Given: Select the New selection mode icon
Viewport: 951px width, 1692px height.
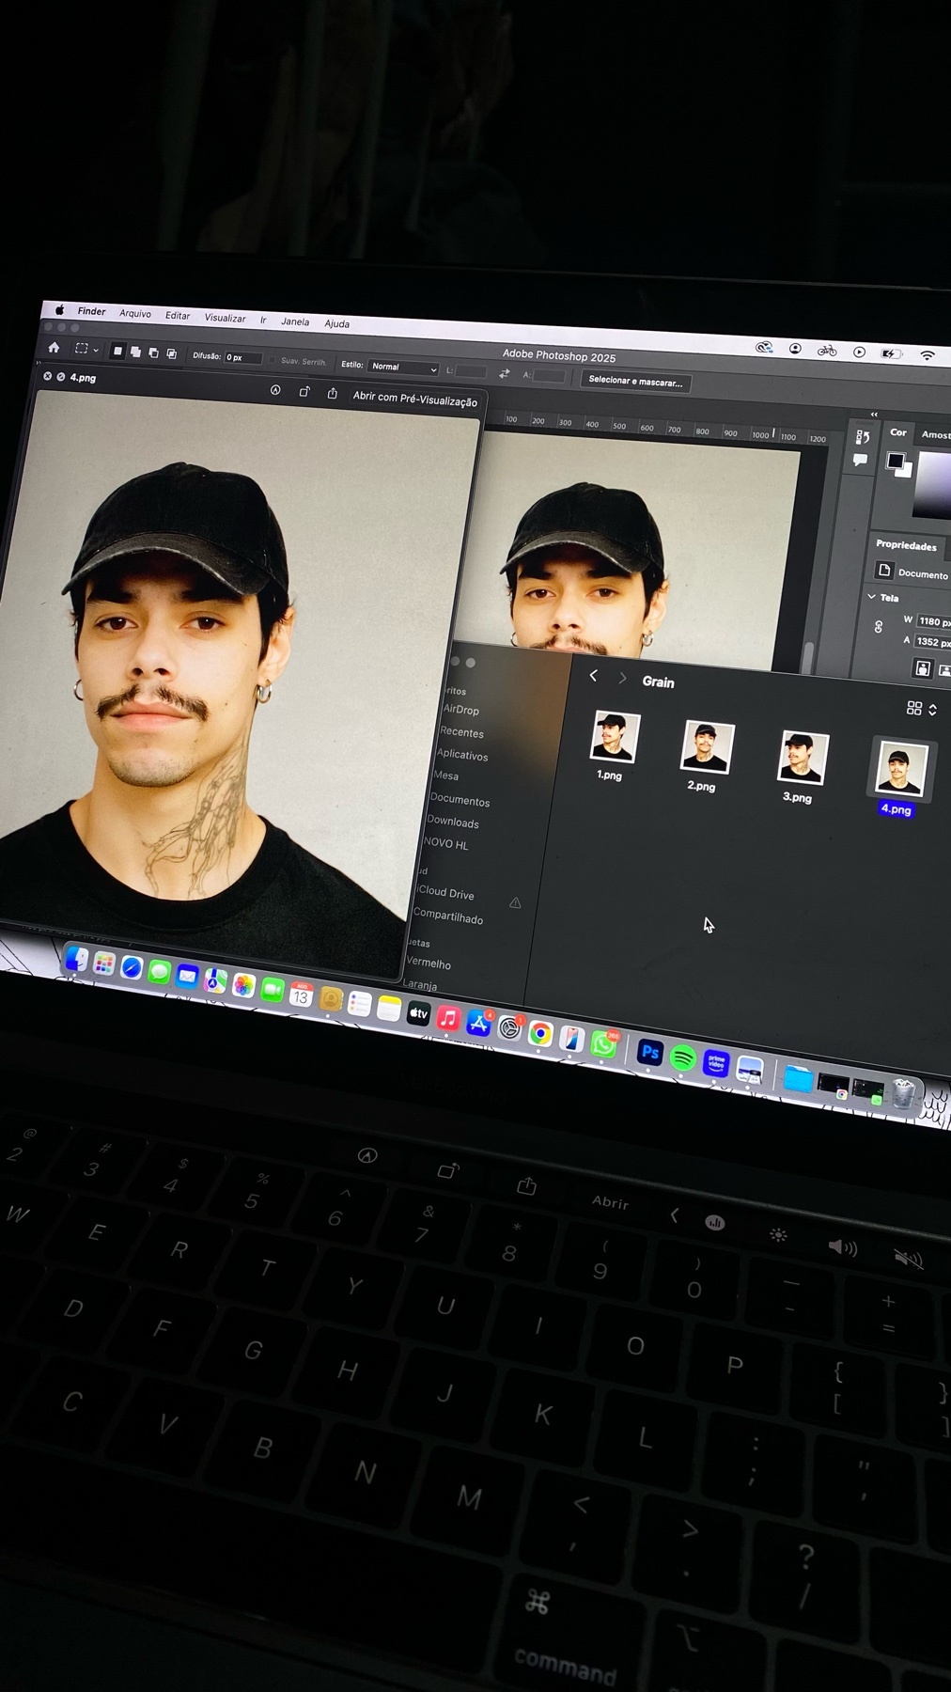Looking at the screenshot, I should pyautogui.click(x=117, y=351).
